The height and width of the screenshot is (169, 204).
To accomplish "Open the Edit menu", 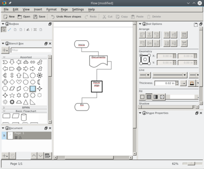I will click(x=16, y=9).
